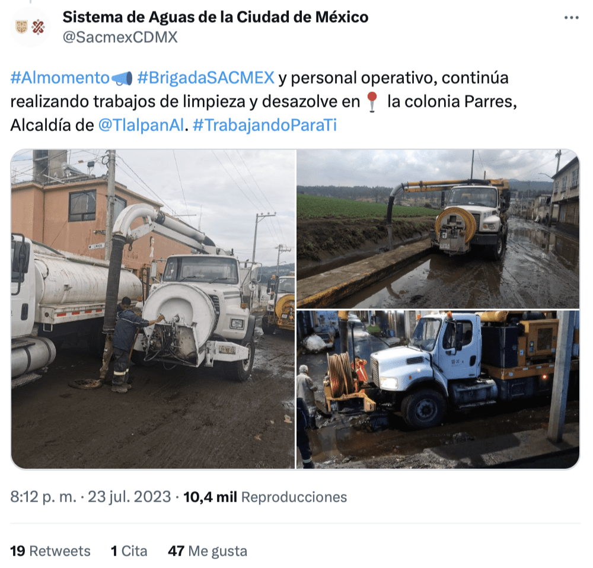Screen dimensions: 593x568
Task: Show the 1 Cita quote list
Action: [x=129, y=551]
